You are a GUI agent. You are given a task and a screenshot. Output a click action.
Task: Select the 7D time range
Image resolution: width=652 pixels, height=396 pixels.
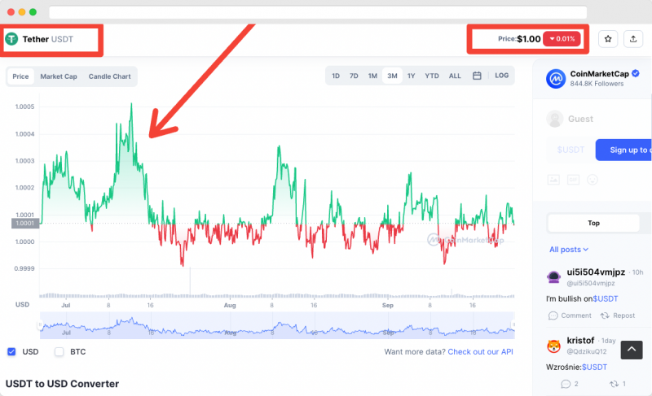tap(354, 76)
